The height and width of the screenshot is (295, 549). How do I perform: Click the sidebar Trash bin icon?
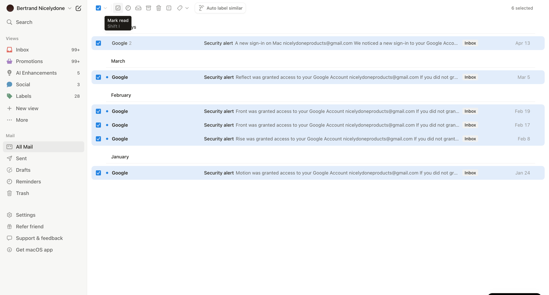coord(9,193)
